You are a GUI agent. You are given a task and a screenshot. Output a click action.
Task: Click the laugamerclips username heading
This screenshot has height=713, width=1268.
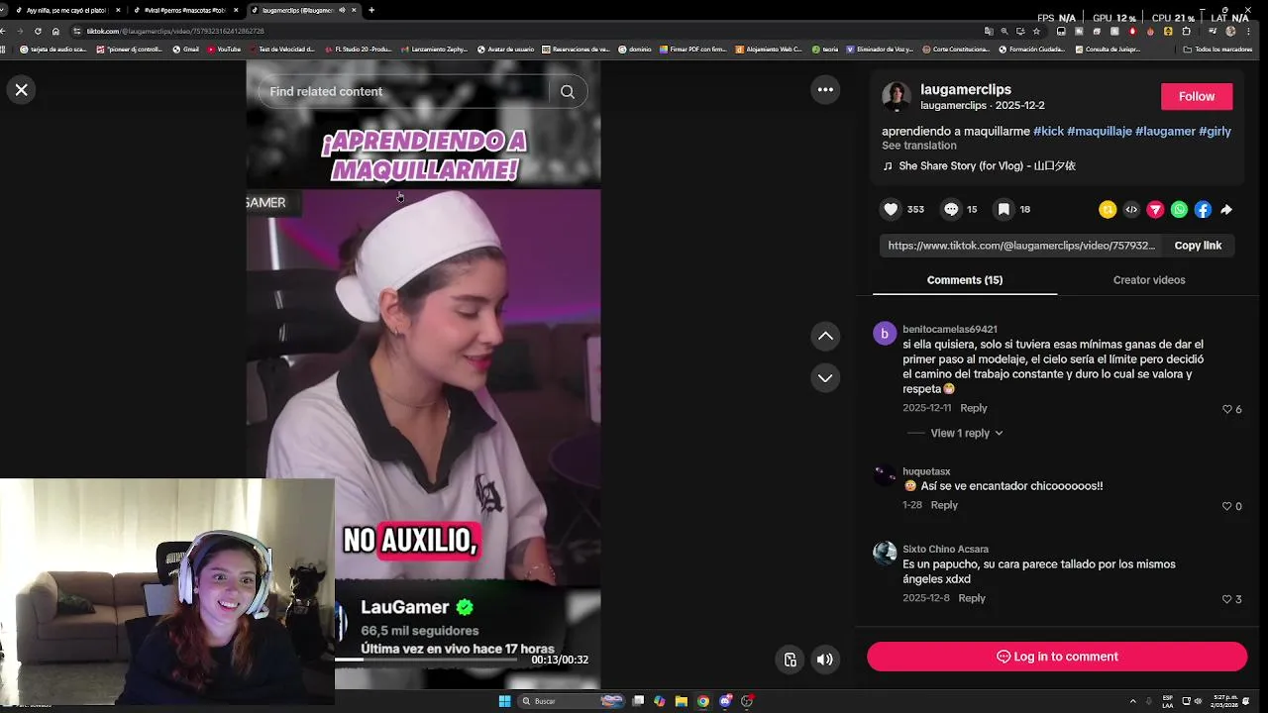(x=966, y=89)
